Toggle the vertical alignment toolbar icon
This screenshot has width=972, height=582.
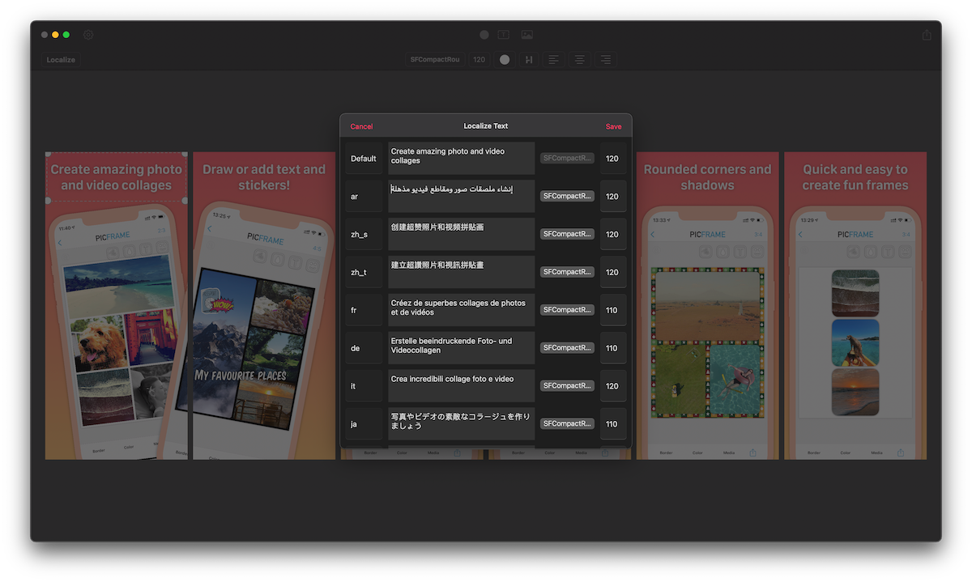[x=528, y=60]
